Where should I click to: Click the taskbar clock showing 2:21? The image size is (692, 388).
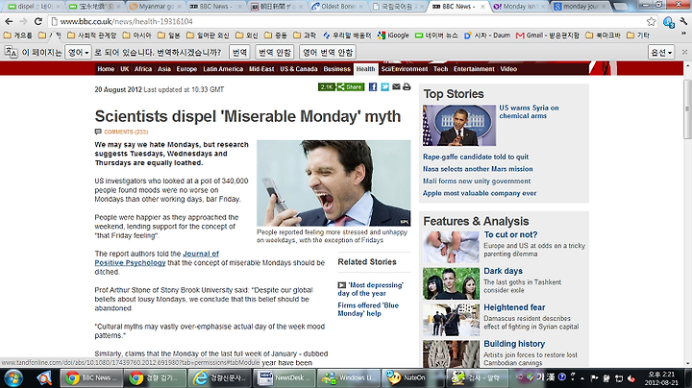click(x=661, y=378)
